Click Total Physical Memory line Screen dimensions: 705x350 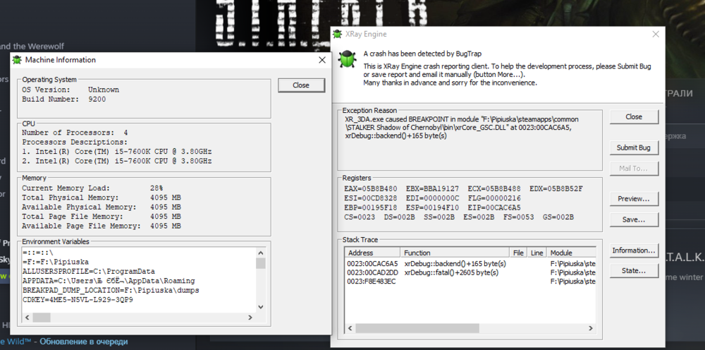click(102, 198)
